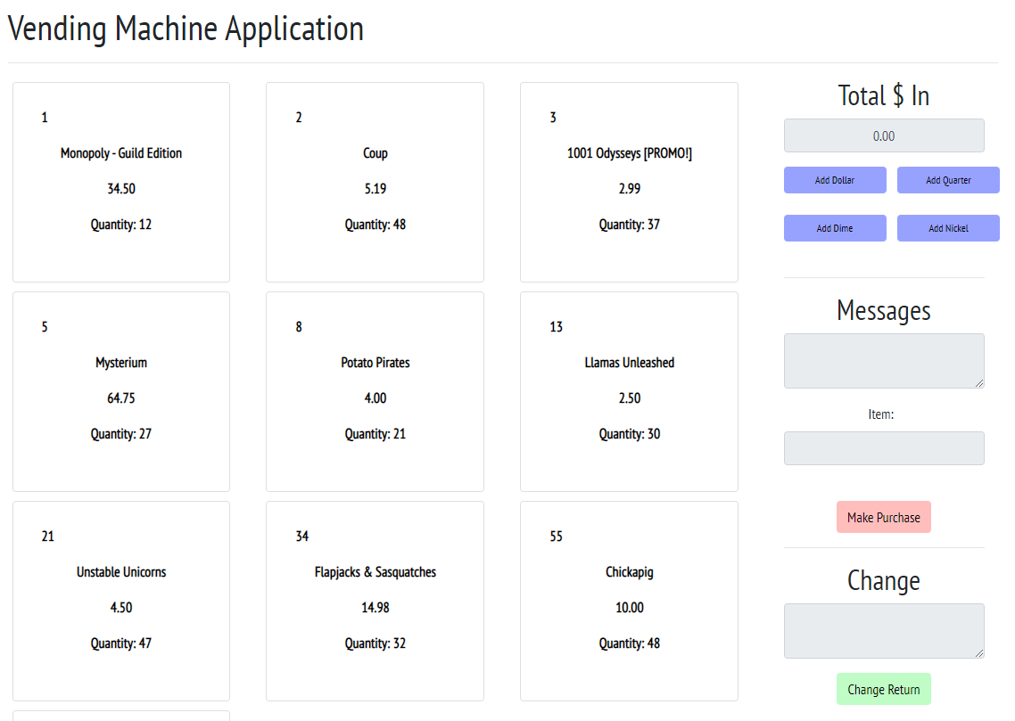Click item number 21
The image size is (1015, 721).
coord(48,536)
